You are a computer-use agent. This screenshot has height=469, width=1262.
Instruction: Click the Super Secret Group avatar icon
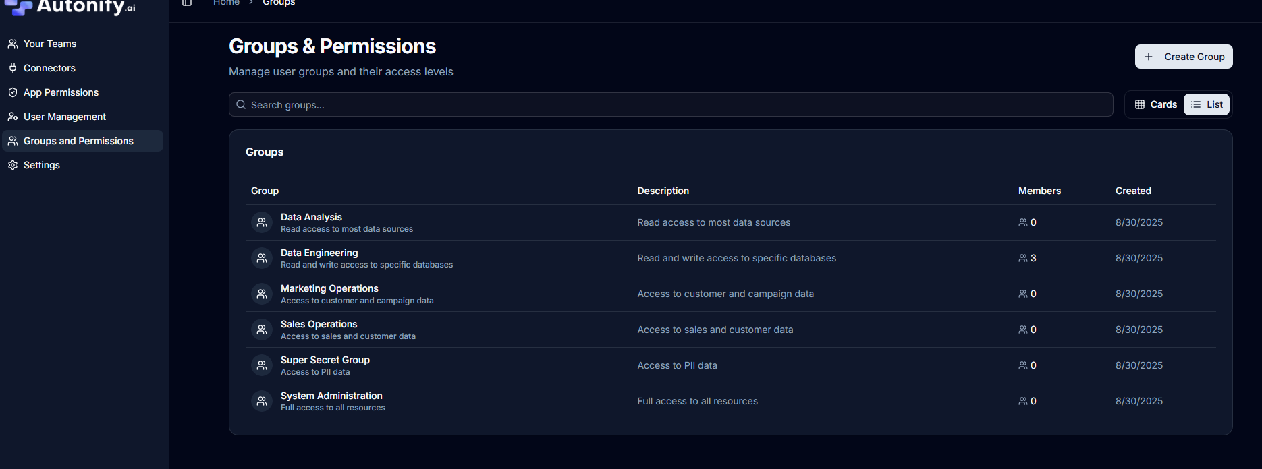coord(262,365)
